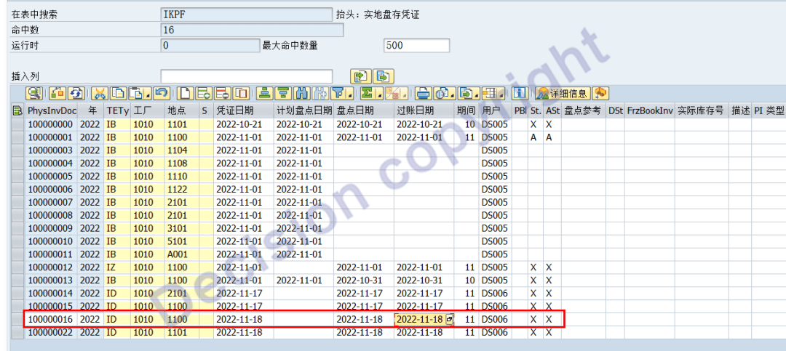Copy text using the copy icon
The image size is (786, 351).
(x=119, y=93)
